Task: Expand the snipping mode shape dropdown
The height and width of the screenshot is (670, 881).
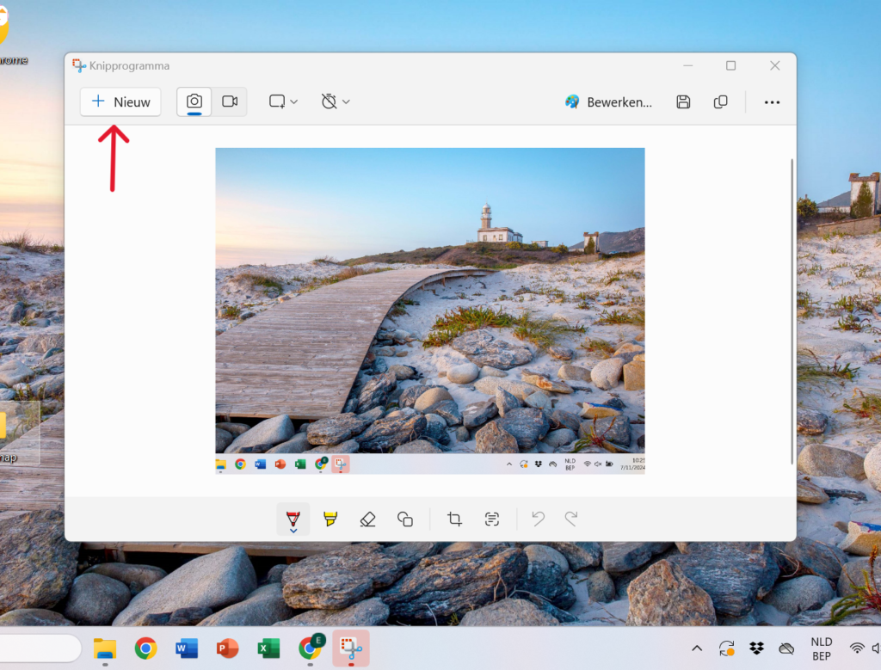Action: coord(283,101)
